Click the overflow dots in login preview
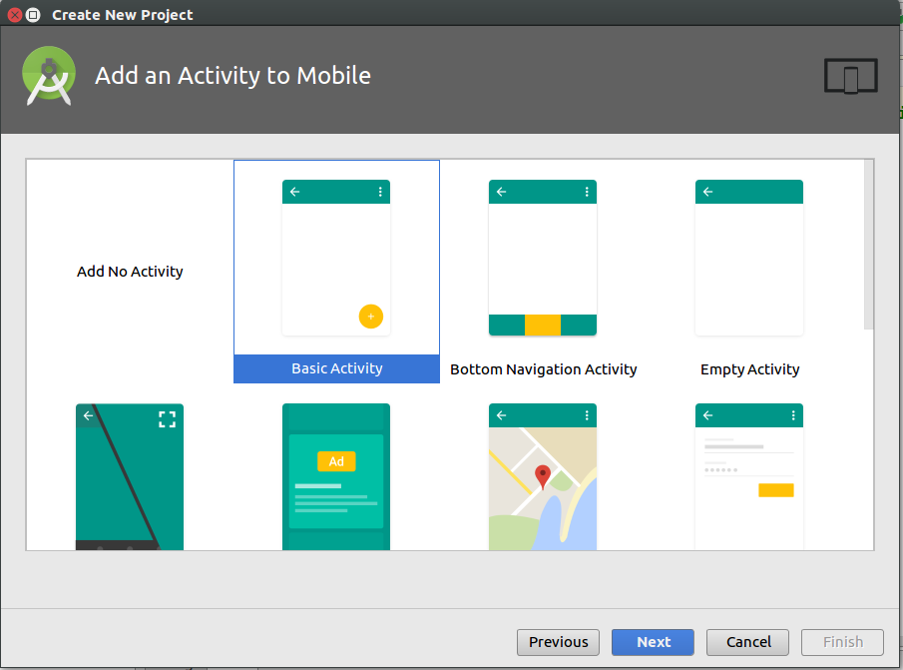903x670 pixels. (793, 415)
